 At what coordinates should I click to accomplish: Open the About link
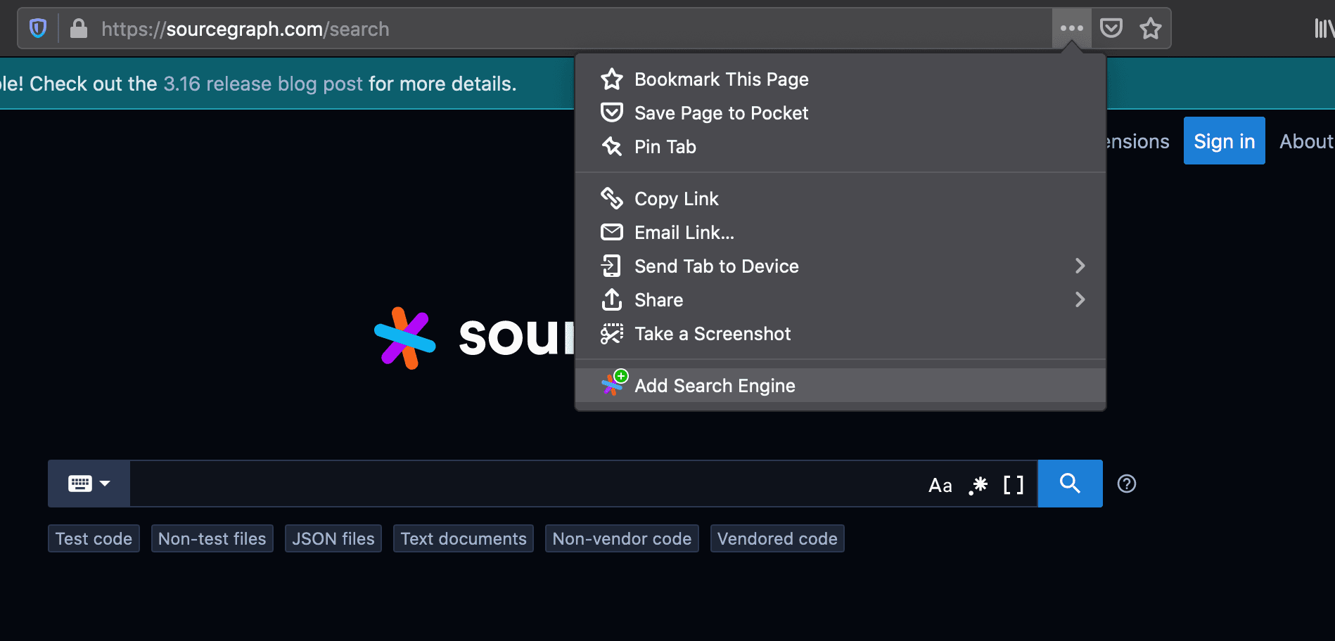(x=1307, y=141)
